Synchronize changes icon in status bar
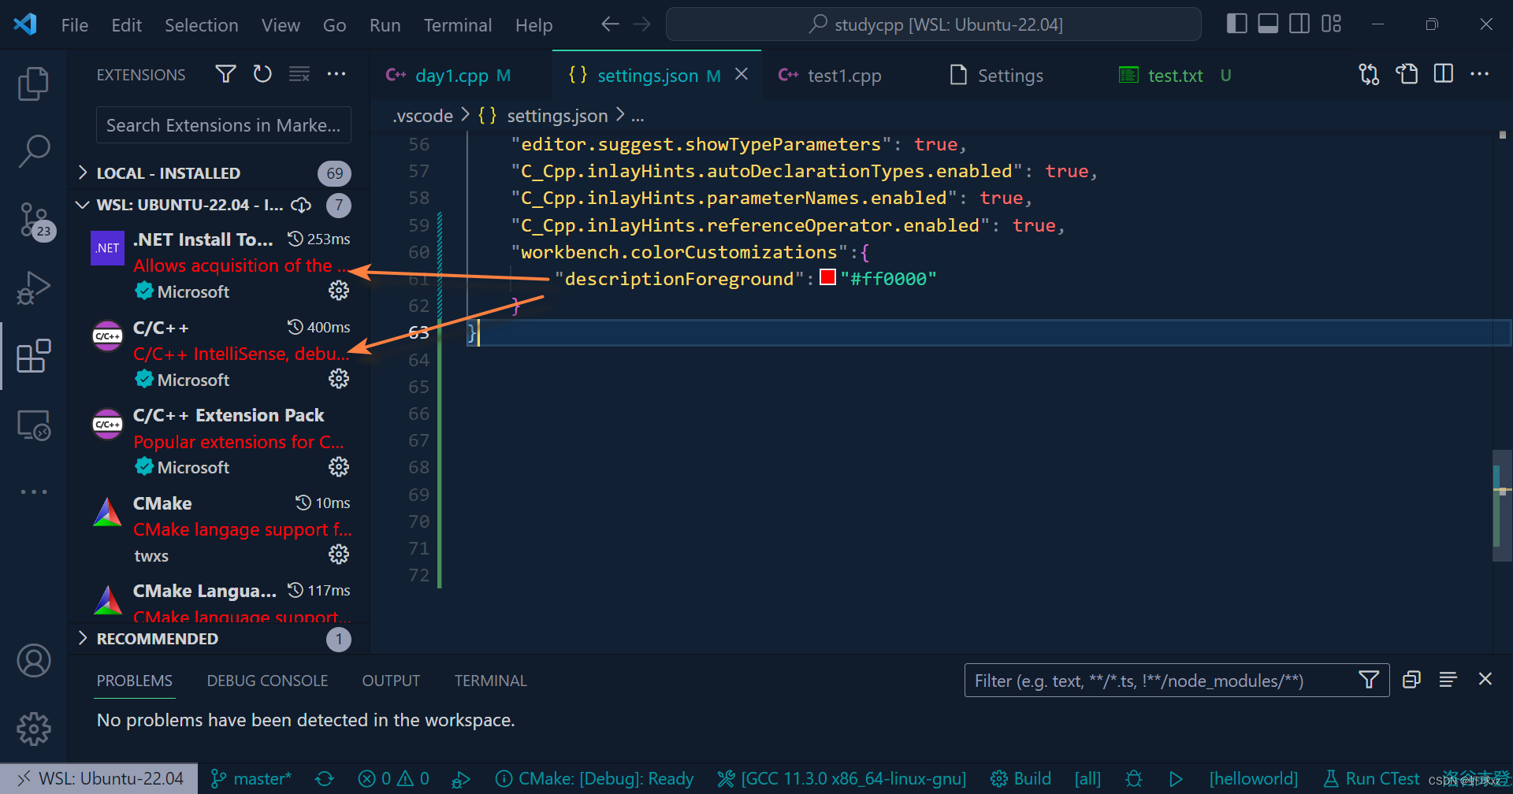The image size is (1513, 794). click(325, 779)
